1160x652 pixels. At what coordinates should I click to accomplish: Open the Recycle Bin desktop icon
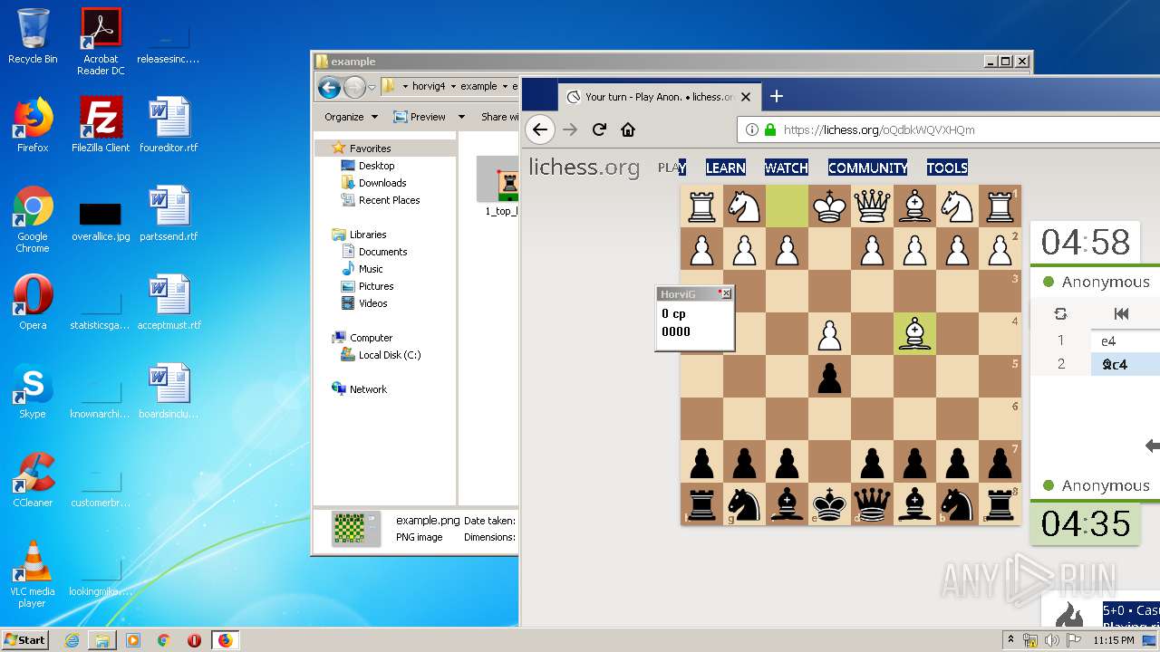(x=33, y=36)
